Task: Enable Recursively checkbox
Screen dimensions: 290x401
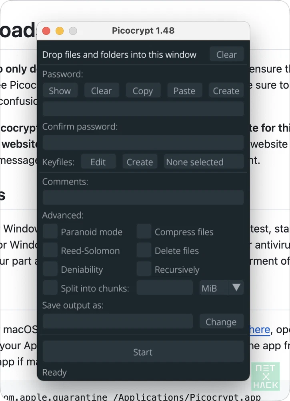Action: pos(144,269)
